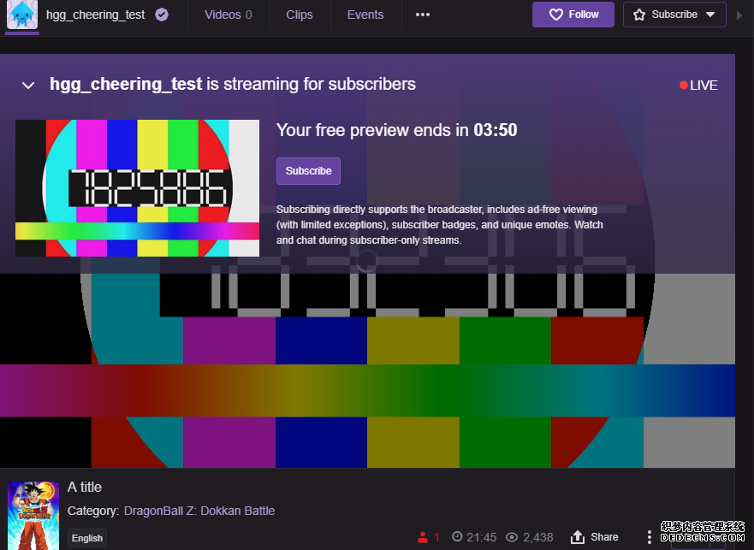Click the stream preview thumbnail with color bars
The image size is (754, 550).
click(137, 188)
